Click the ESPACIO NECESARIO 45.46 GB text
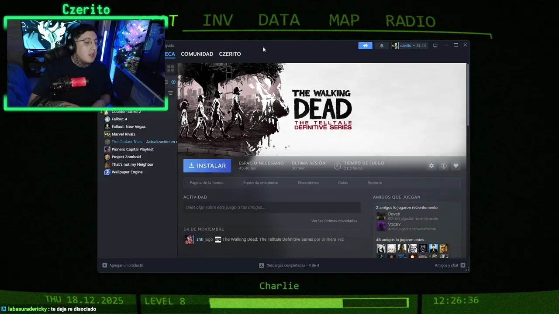Viewport: 559px width, 314px height. click(x=261, y=165)
